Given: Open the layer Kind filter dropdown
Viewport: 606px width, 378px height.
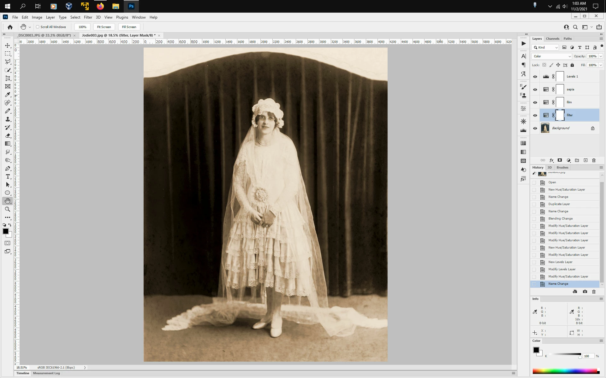Looking at the screenshot, I should point(545,48).
